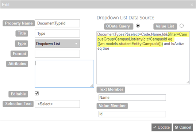The image size is (196, 133).
Task: Select the Value List radio button
Action: click(181, 26)
